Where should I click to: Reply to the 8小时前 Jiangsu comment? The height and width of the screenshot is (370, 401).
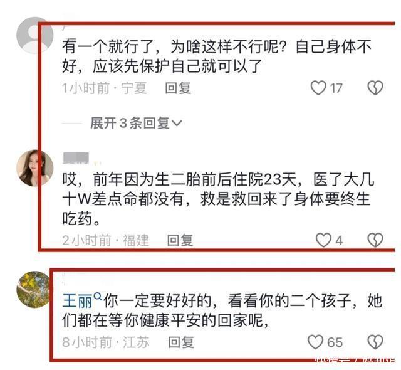(x=181, y=342)
